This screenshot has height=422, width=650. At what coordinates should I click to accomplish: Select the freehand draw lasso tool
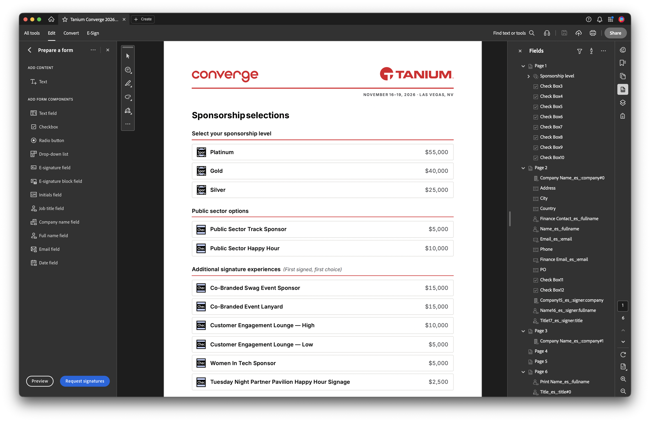(128, 97)
